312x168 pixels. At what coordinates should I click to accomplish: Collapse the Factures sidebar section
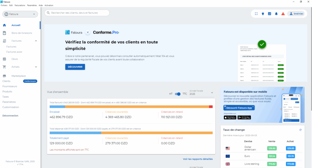click(x=36, y=41)
